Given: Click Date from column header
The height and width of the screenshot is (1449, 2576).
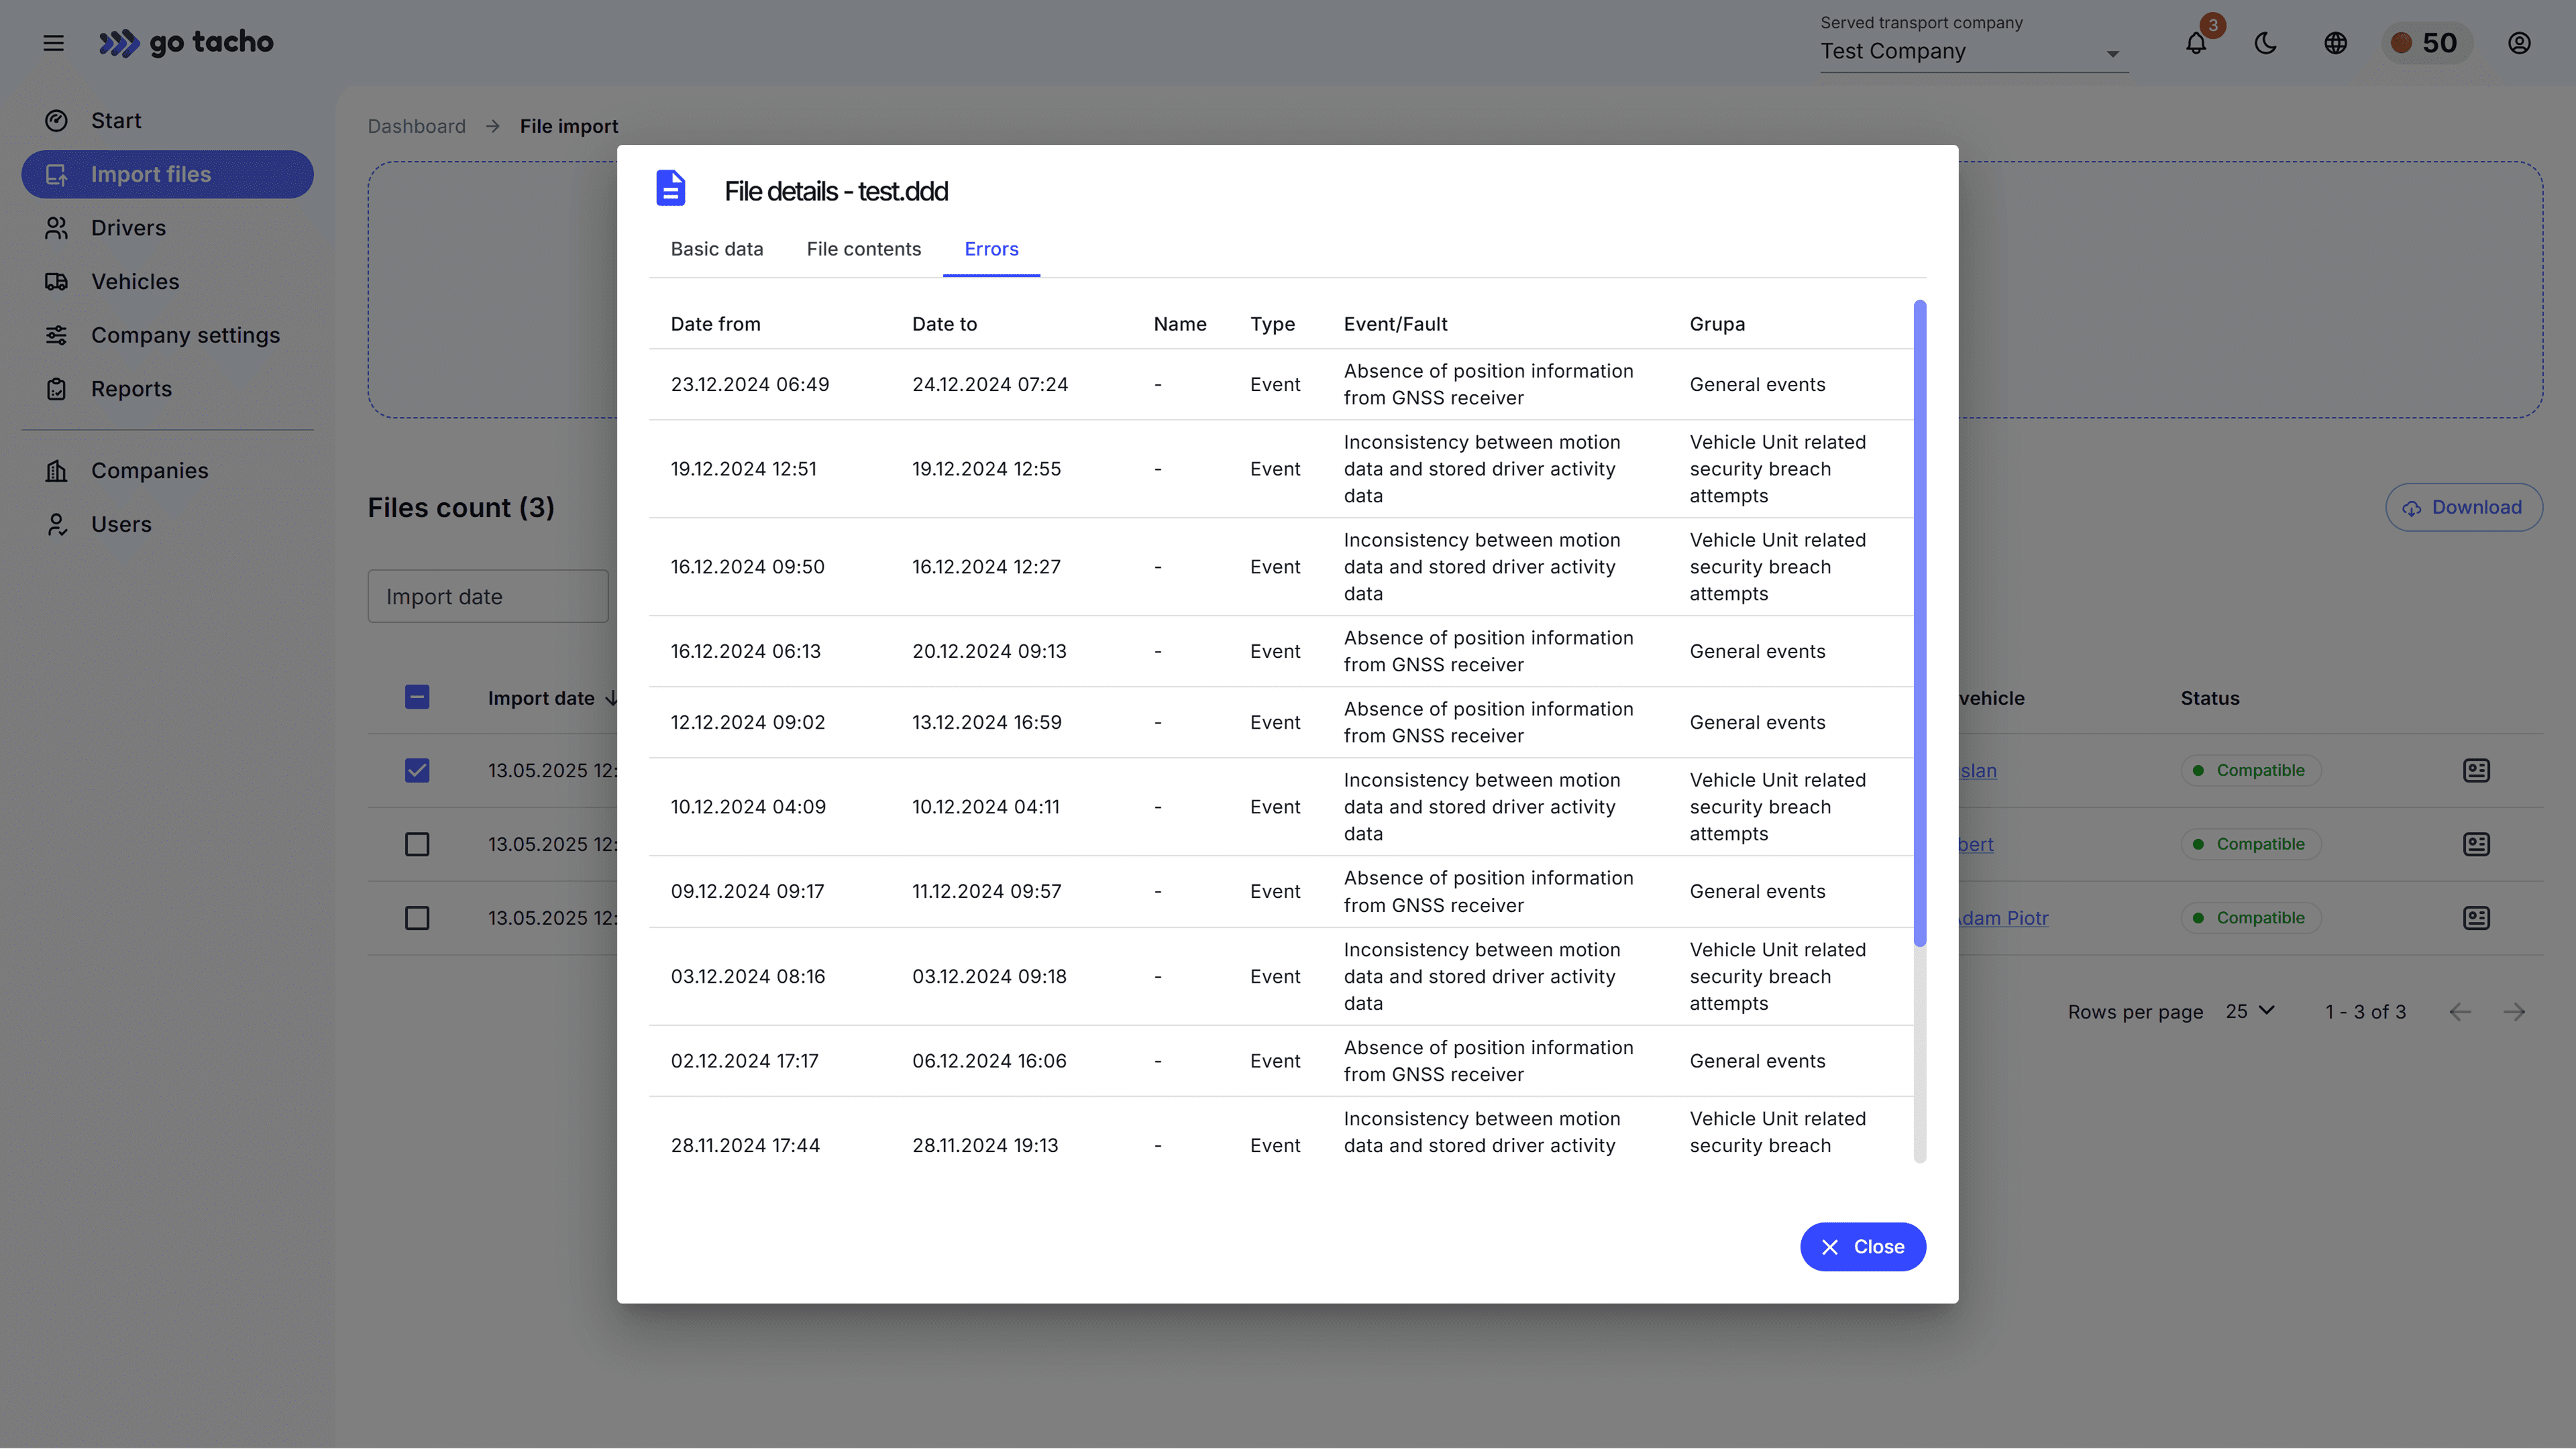Looking at the screenshot, I should [715, 324].
